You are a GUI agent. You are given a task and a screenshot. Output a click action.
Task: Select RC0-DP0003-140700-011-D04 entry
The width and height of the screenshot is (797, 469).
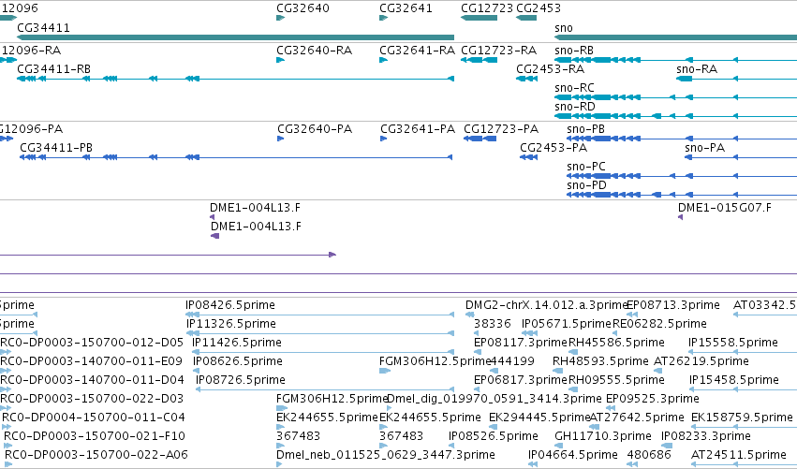[92, 380]
